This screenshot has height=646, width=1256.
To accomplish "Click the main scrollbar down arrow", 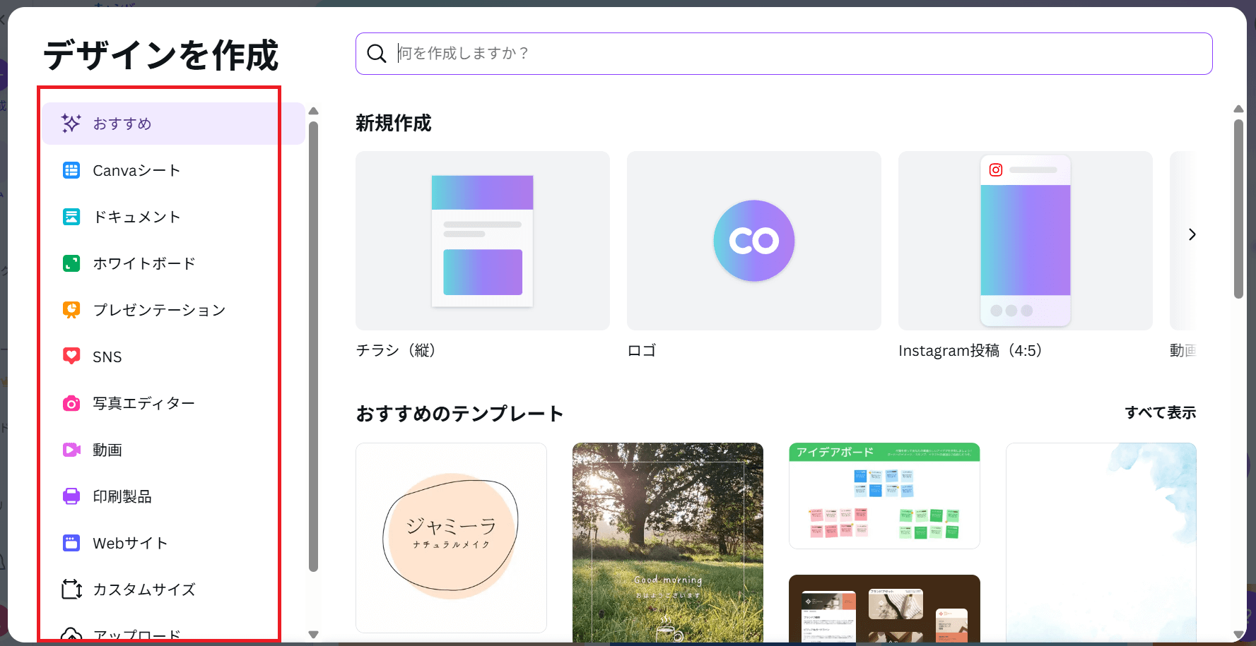I will pos(1238,635).
